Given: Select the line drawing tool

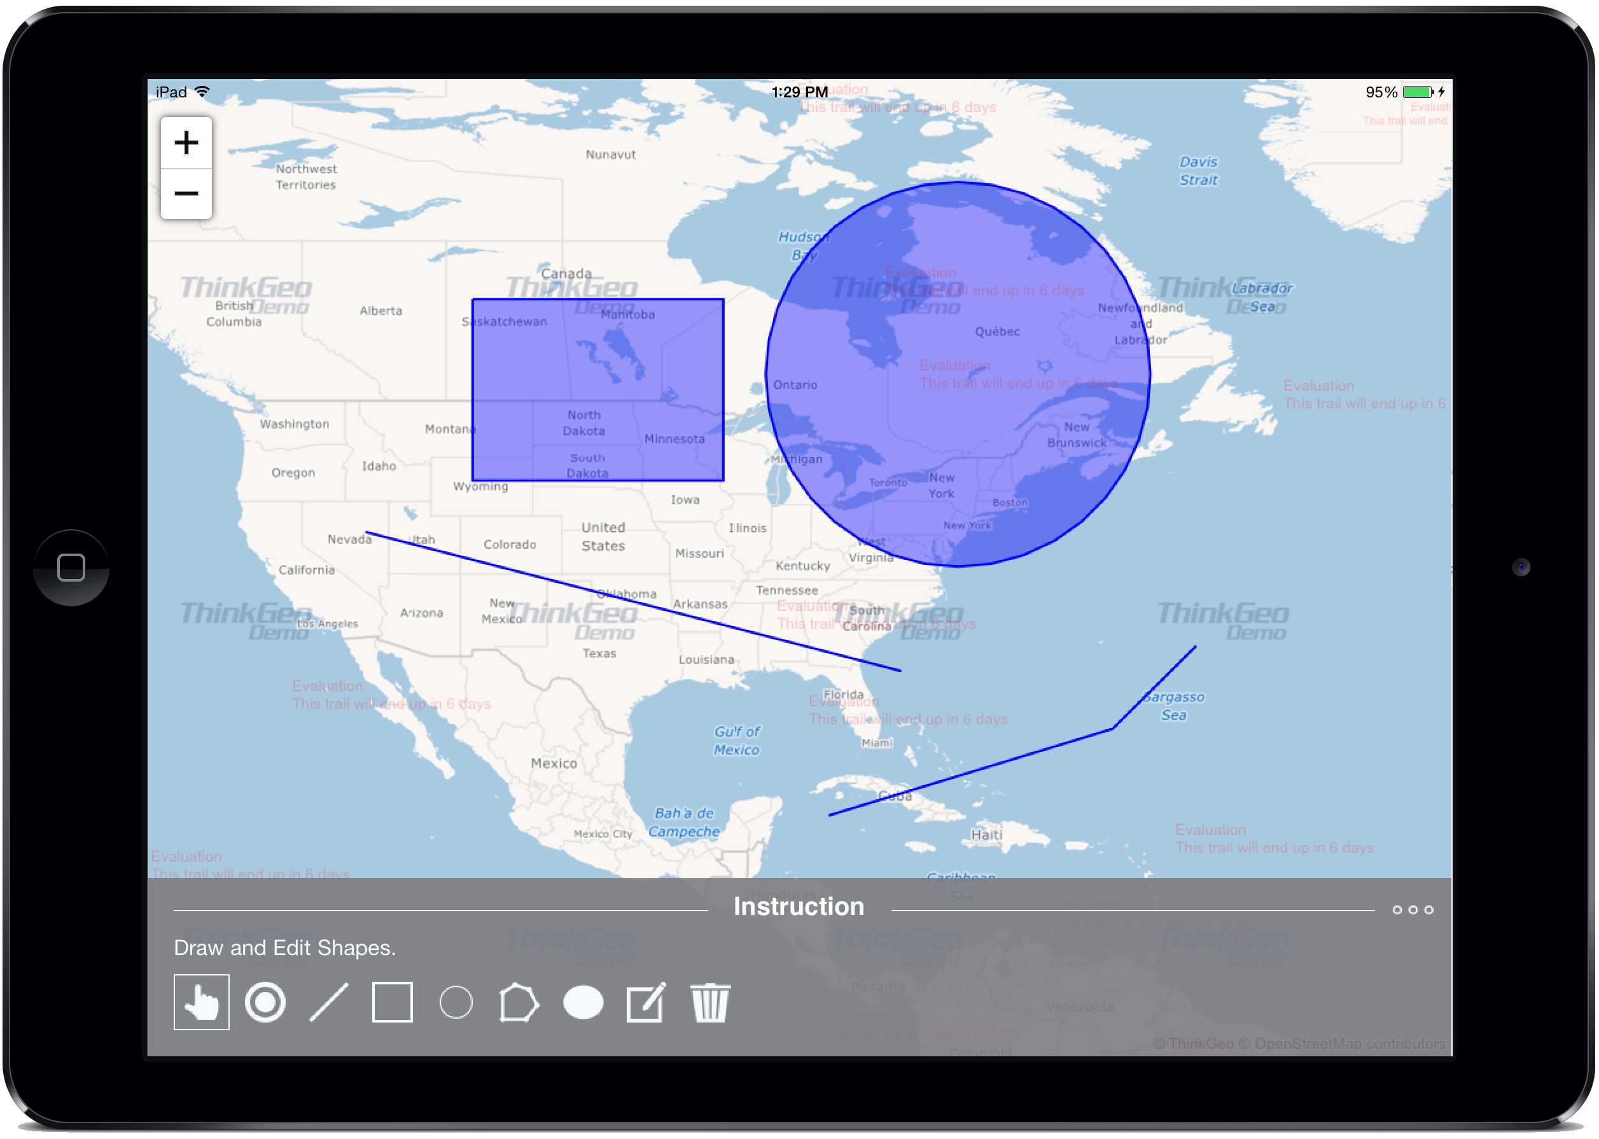Looking at the screenshot, I should [x=328, y=1002].
